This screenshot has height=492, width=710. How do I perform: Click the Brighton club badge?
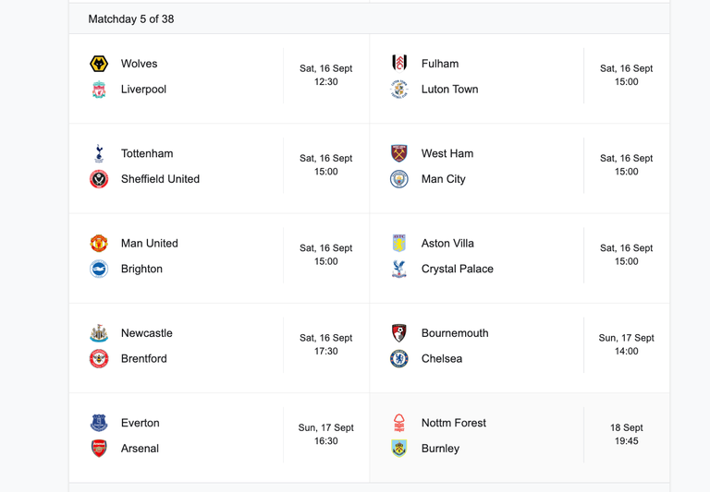[x=99, y=269]
